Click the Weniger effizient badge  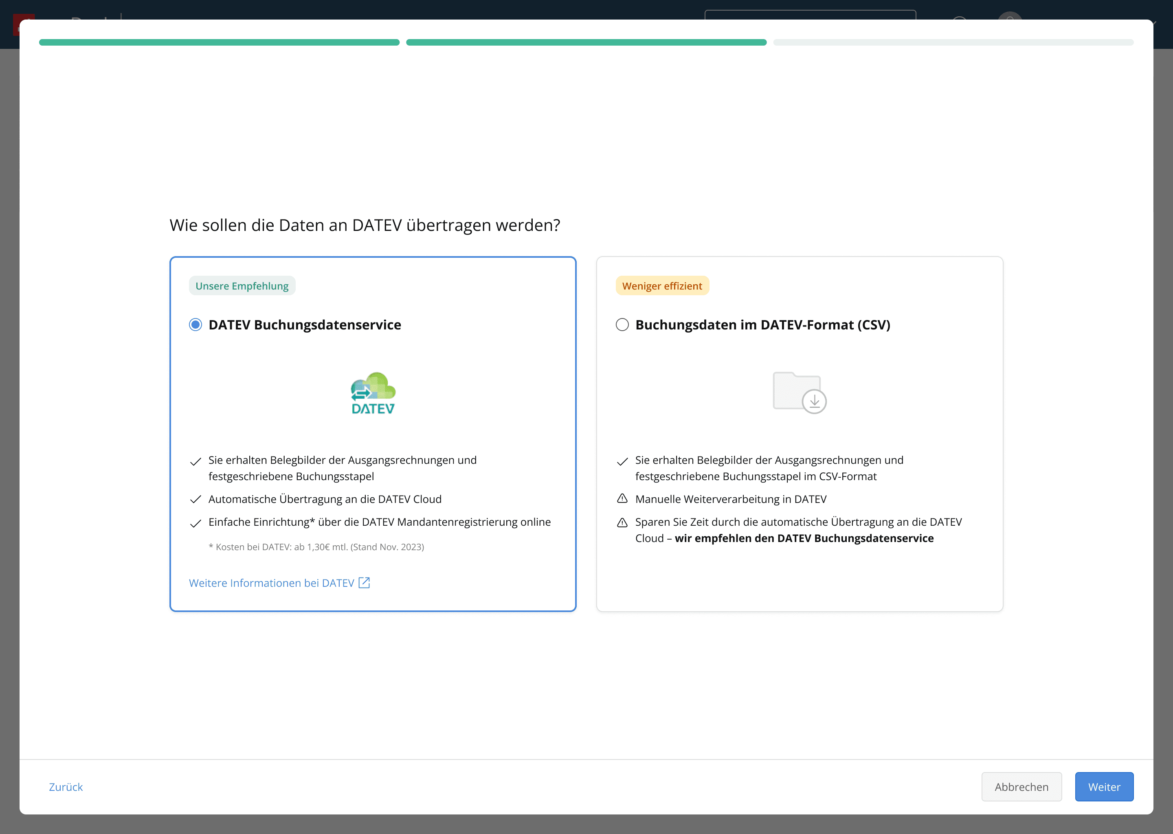662,286
